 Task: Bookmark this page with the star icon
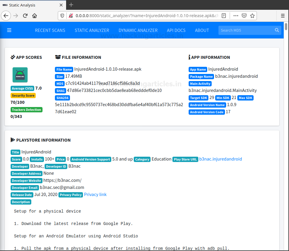coord(252,16)
